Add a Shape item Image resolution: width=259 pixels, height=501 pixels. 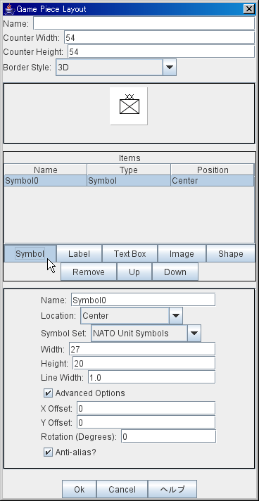click(x=231, y=254)
